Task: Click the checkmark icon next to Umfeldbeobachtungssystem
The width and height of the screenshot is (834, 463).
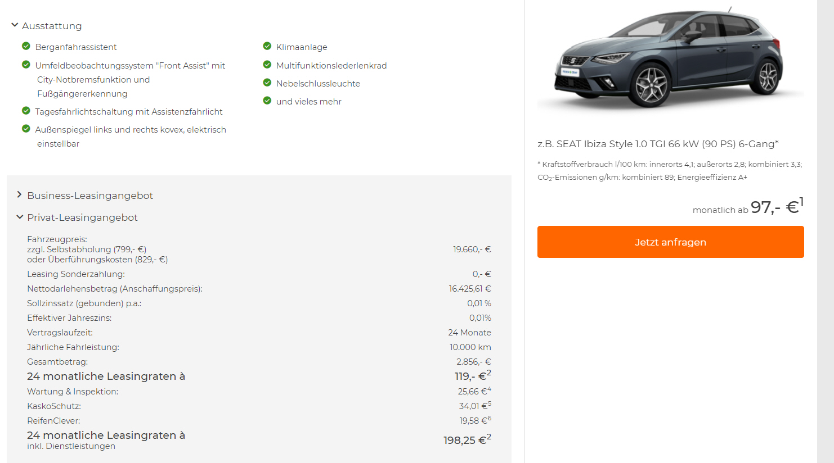Action: [26, 65]
